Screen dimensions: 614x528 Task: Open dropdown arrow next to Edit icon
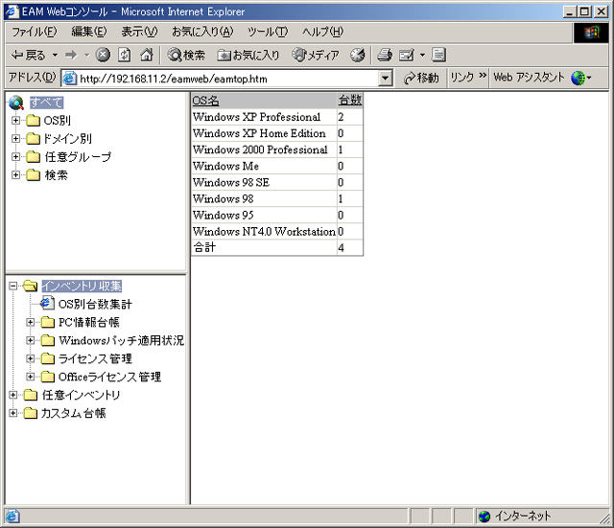pos(422,56)
